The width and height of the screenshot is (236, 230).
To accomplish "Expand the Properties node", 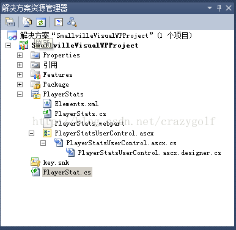I will tap(20, 55).
